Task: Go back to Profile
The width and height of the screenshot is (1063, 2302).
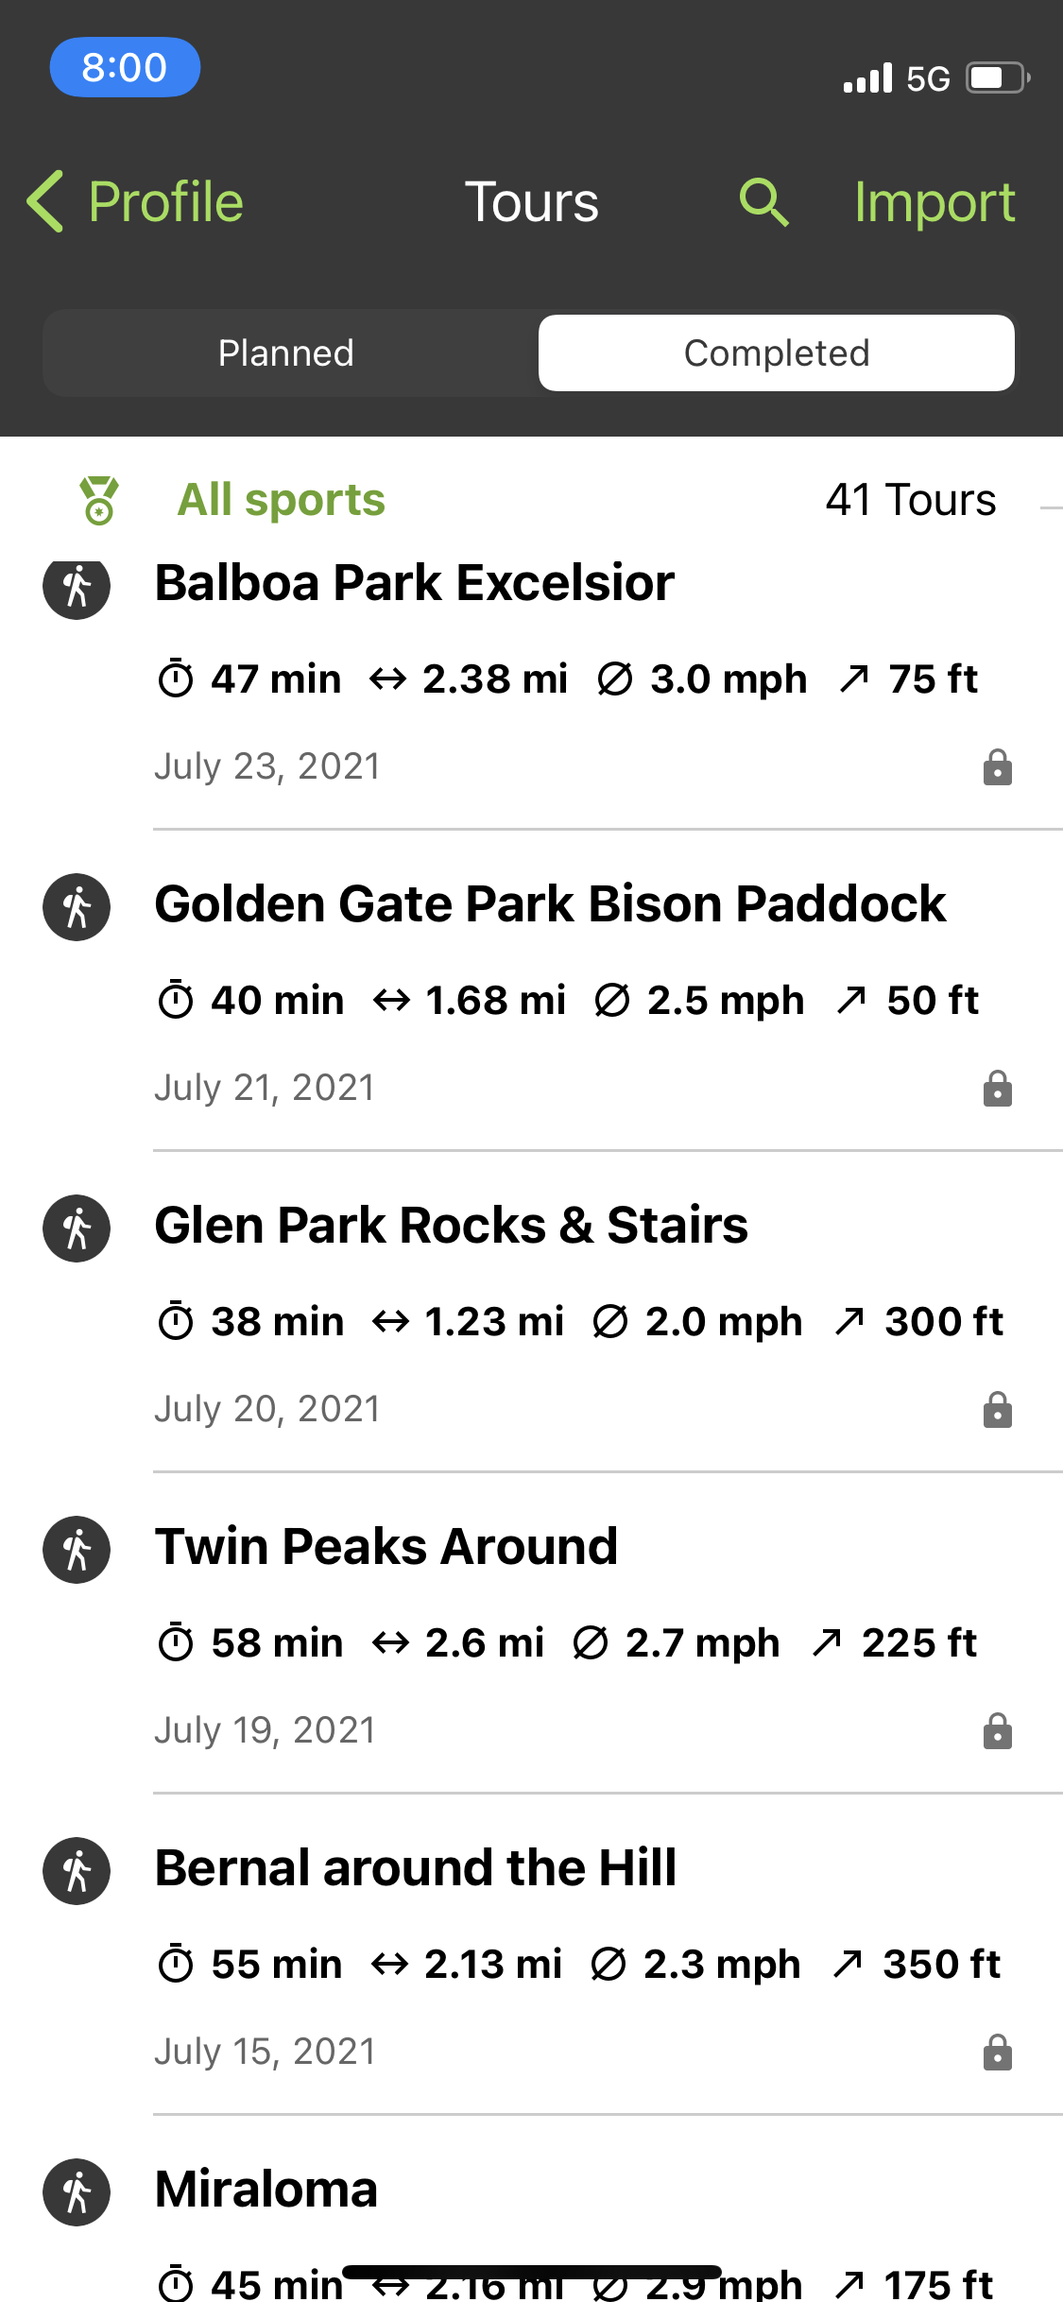Action: pos(136,202)
